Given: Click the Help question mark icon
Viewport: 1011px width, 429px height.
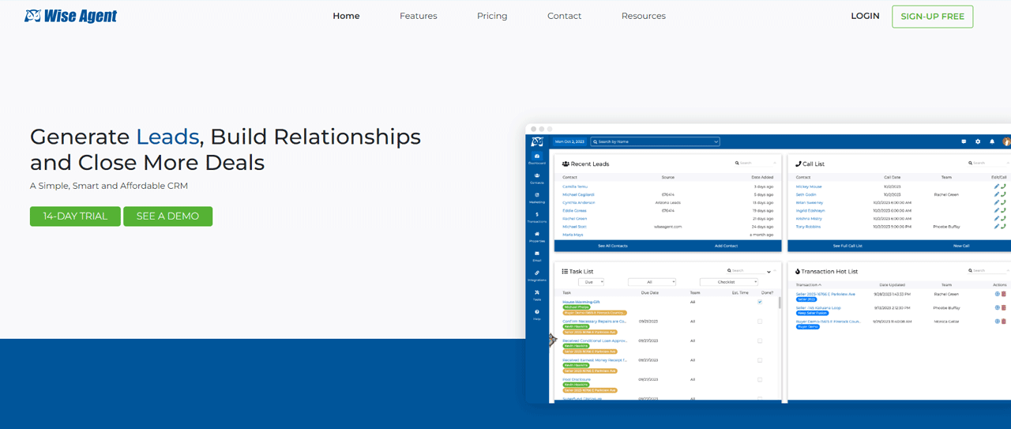Looking at the screenshot, I should (x=537, y=314).
